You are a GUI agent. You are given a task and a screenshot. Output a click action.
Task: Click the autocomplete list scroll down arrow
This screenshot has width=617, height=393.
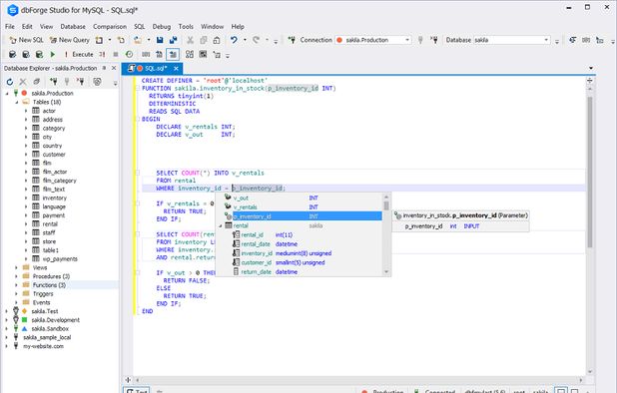pyautogui.click(x=386, y=271)
